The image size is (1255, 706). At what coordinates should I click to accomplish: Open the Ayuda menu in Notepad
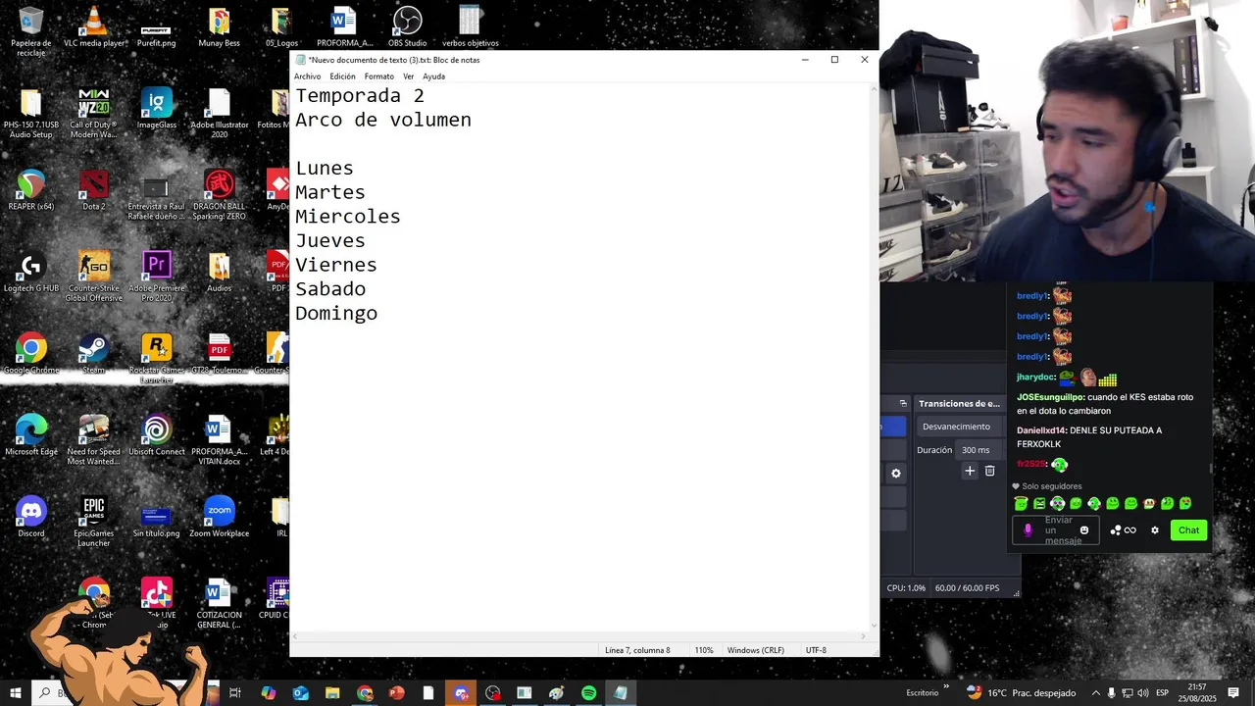click(433, 76)
